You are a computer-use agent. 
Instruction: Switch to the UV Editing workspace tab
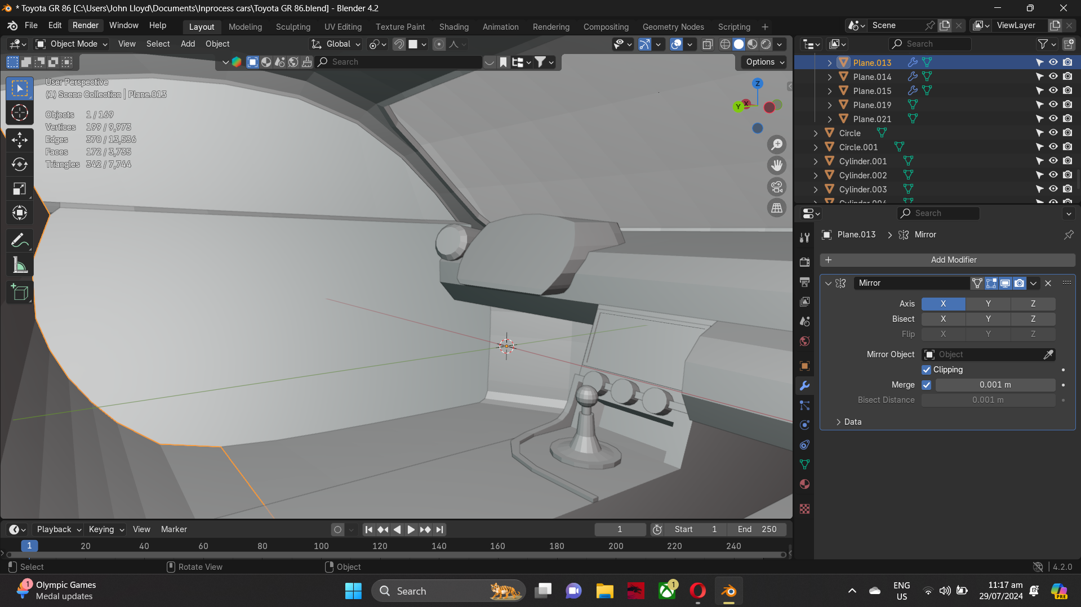[x=343, y=27]
